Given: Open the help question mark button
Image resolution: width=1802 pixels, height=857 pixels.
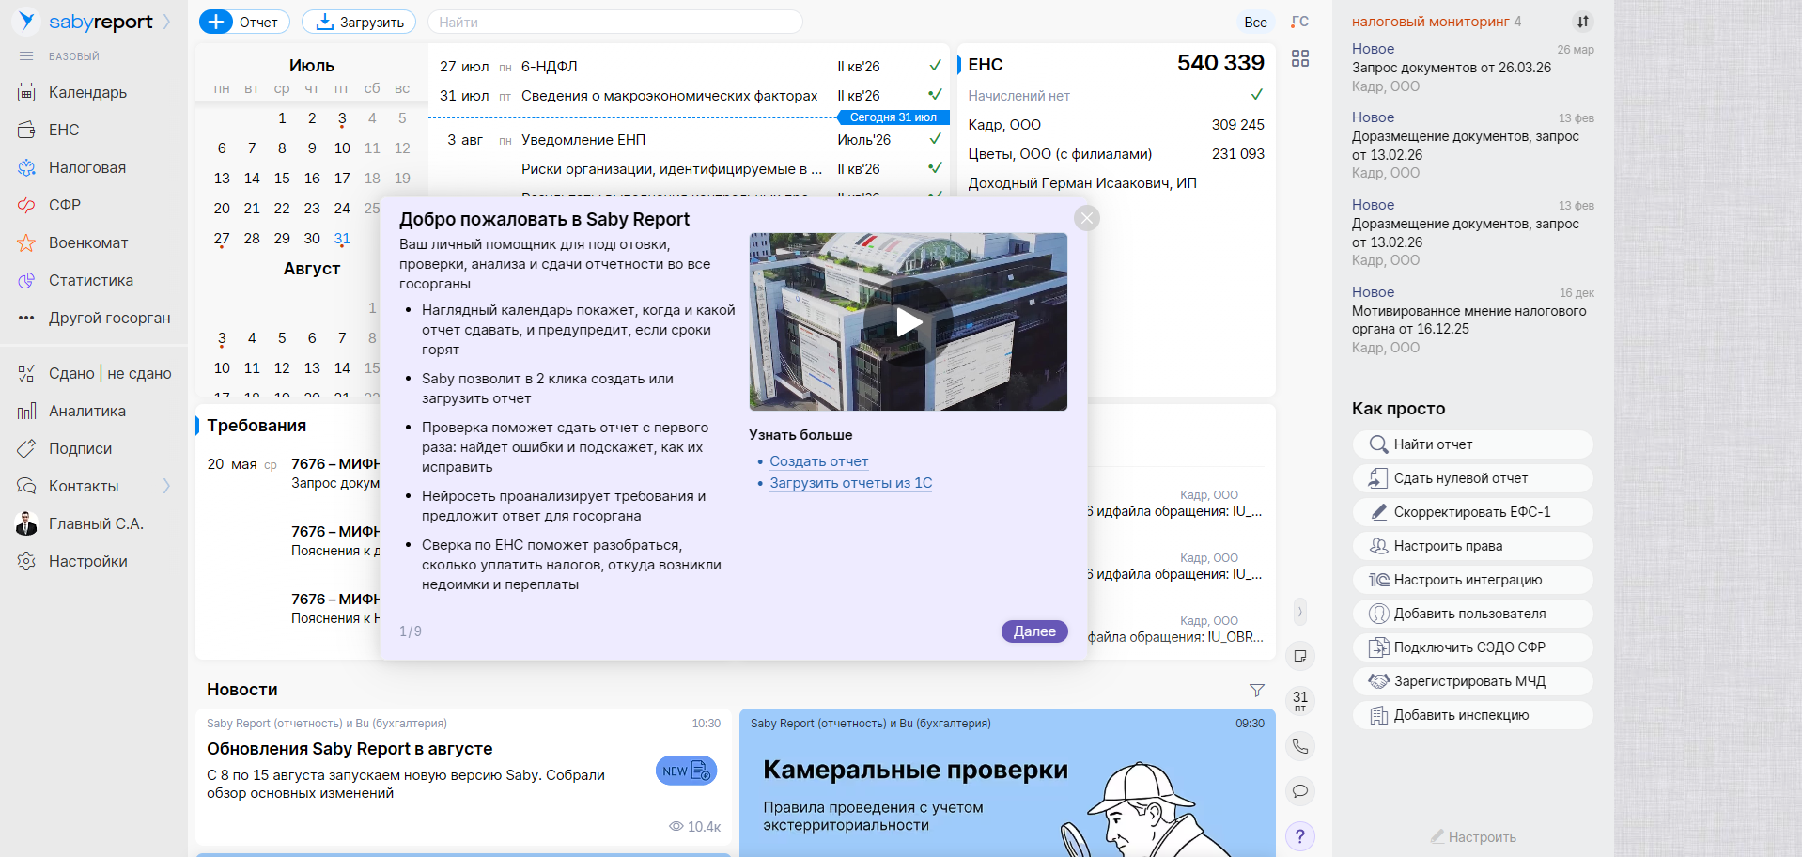Looking at the screenshot, I should click(1300, 836).
